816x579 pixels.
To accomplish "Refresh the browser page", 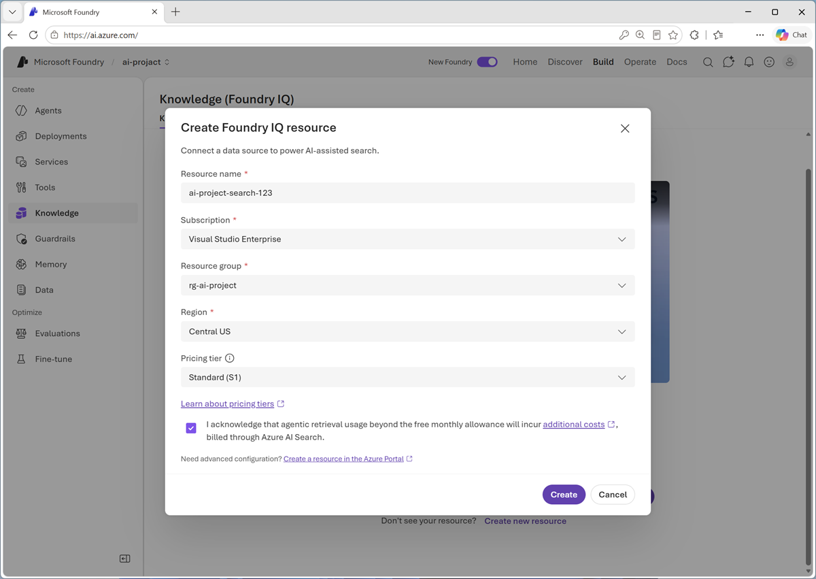I will [33, 35].
